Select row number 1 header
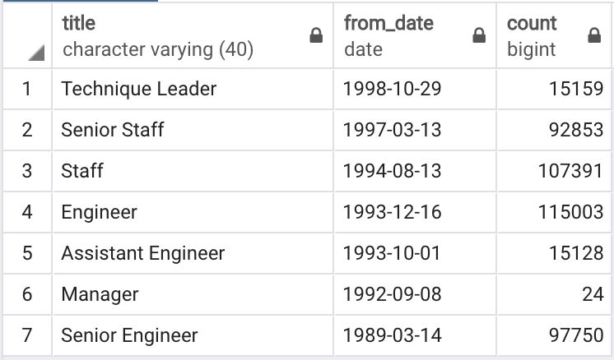Image resolution: width=614 pixels, height=360 pixels. pos(26,89)
